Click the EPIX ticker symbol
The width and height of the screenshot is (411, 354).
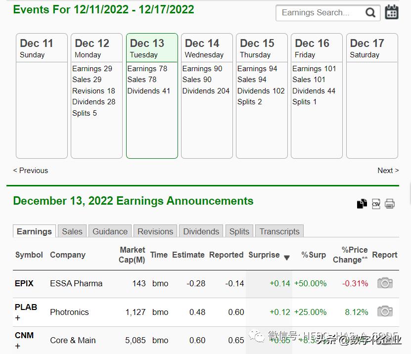[x=24, y=283]
